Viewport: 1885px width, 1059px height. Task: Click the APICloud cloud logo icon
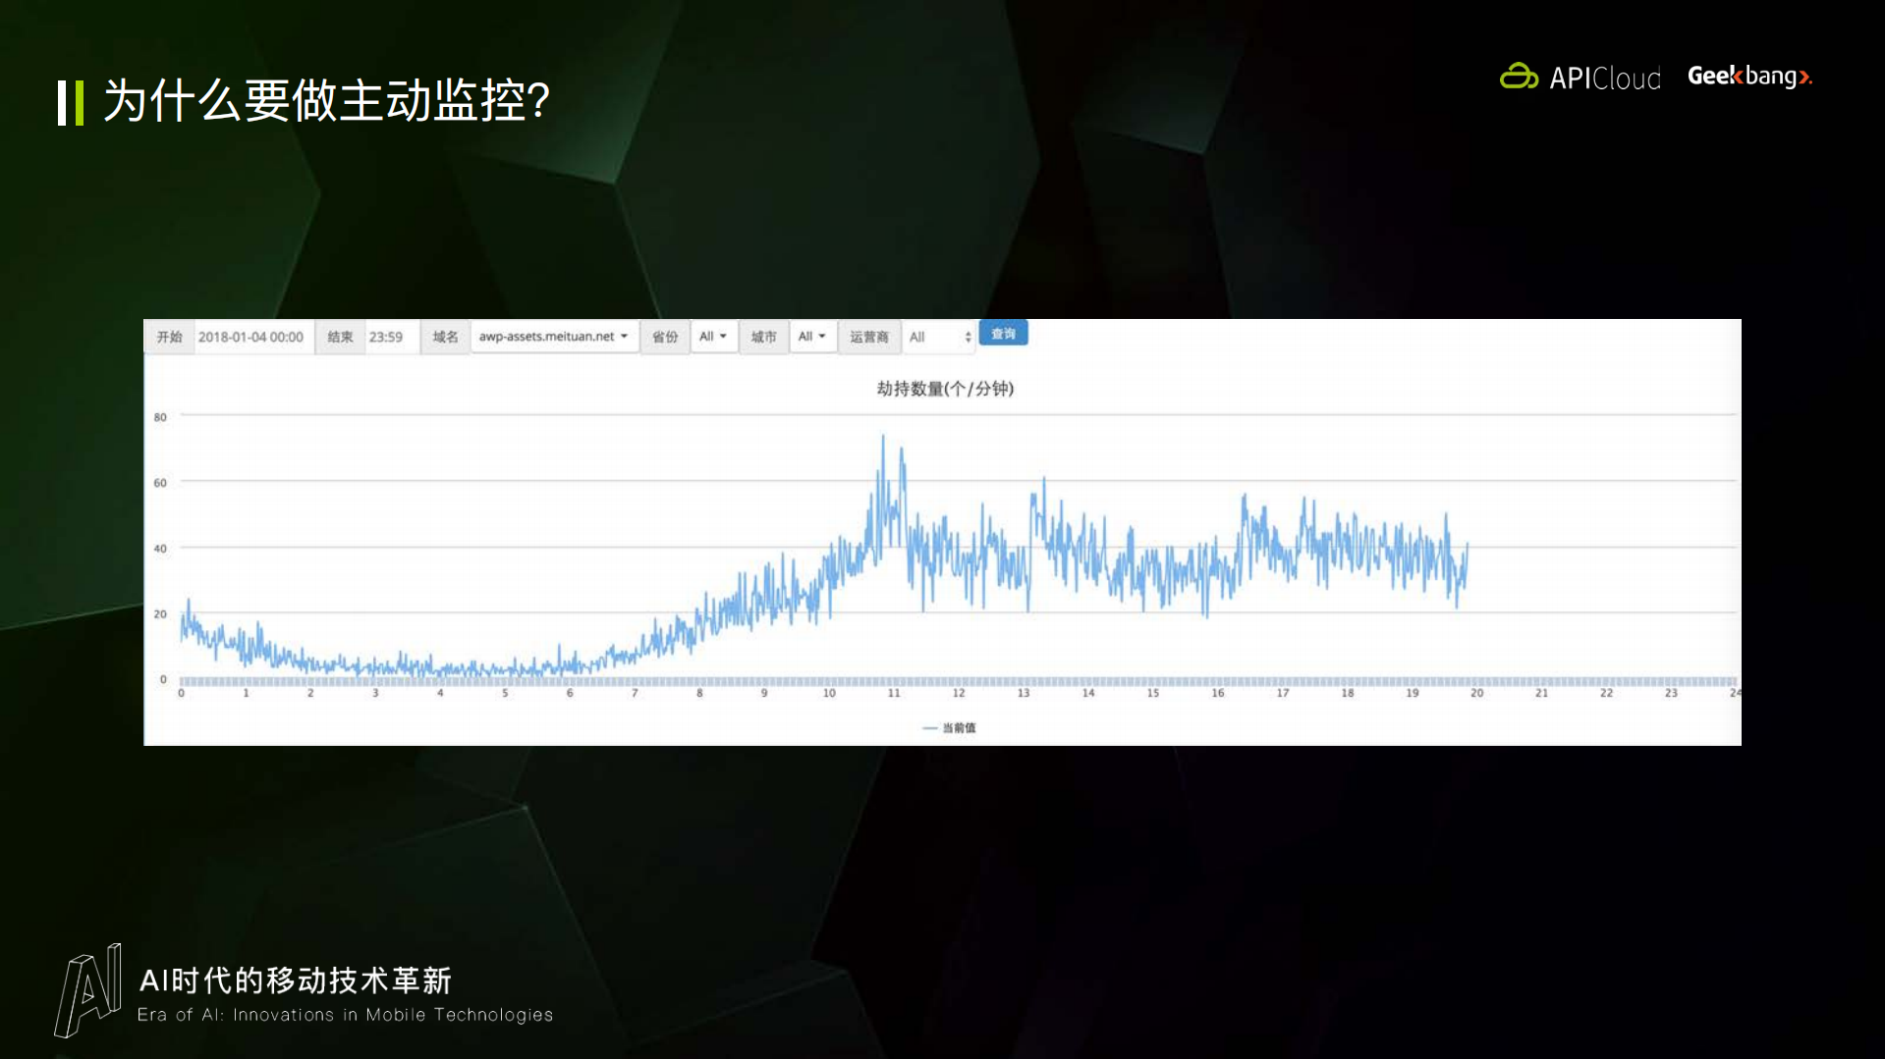point(1519,77)
